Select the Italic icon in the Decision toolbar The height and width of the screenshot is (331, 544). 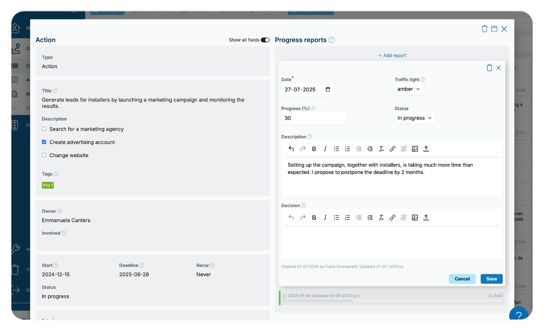click(x=325, y=217)
